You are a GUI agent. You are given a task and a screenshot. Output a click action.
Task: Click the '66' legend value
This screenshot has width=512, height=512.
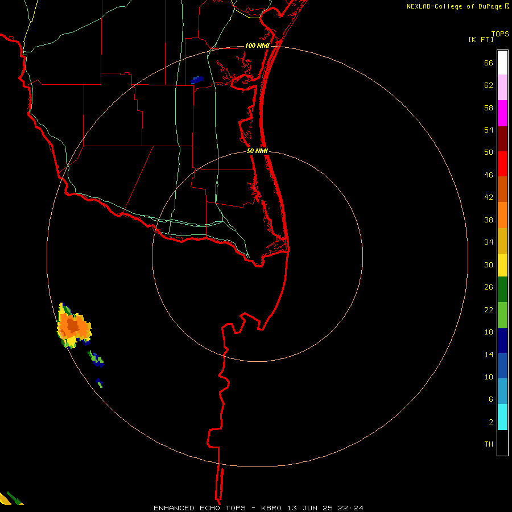[x=489, y=63]
